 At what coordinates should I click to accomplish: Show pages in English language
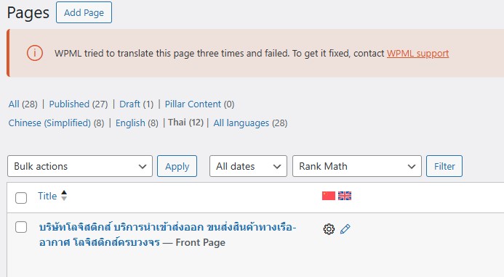(x=130, y=123)
